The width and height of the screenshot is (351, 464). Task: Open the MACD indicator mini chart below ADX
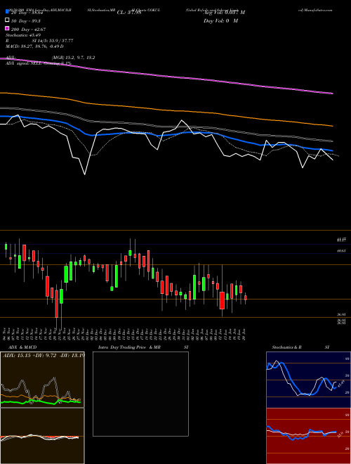point(42,436)
